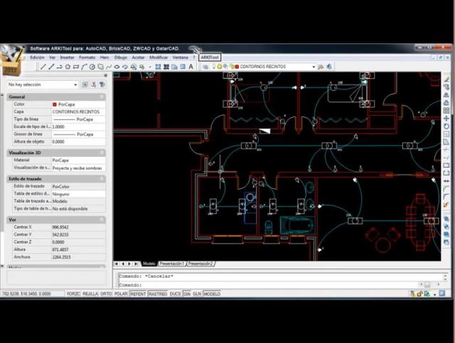Image resolution: width=455 pixels, height=343 pixels.
Task: Go to last layout tab arrow
Action: click(136, 264)
